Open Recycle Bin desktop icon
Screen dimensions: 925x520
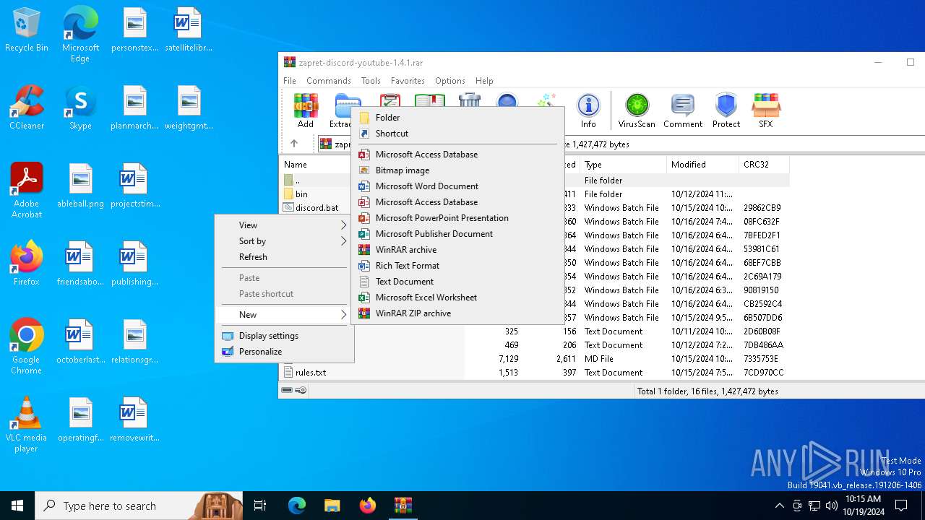(x=27, y=30)
